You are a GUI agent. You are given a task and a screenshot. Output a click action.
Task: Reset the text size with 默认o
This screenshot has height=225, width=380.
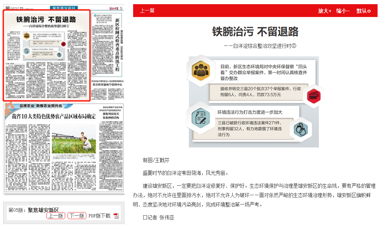coord(363,11)
